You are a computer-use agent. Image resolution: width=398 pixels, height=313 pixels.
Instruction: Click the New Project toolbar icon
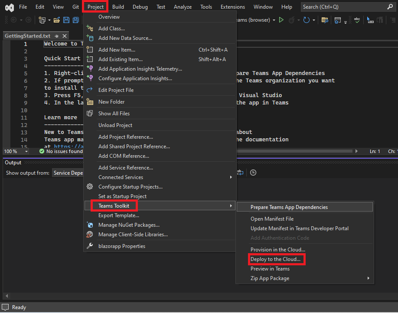click(42, 20)
